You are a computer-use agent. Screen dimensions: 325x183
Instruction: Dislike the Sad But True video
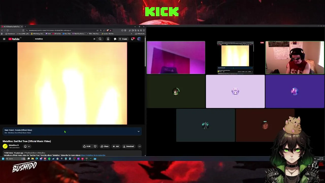pos(95,146)
